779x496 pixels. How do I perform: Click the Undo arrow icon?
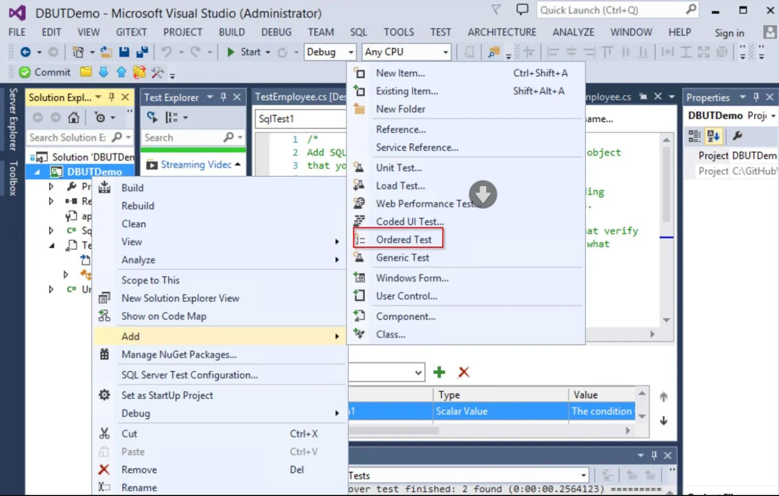(x=166, y=52)
